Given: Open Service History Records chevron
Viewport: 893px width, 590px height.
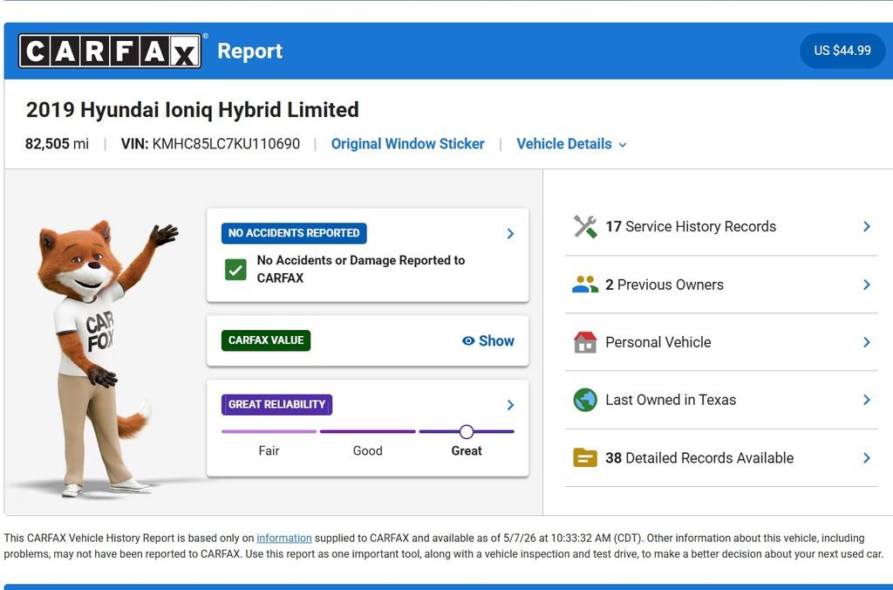Looking at the screenshot, I should click(x=866, y=227).
